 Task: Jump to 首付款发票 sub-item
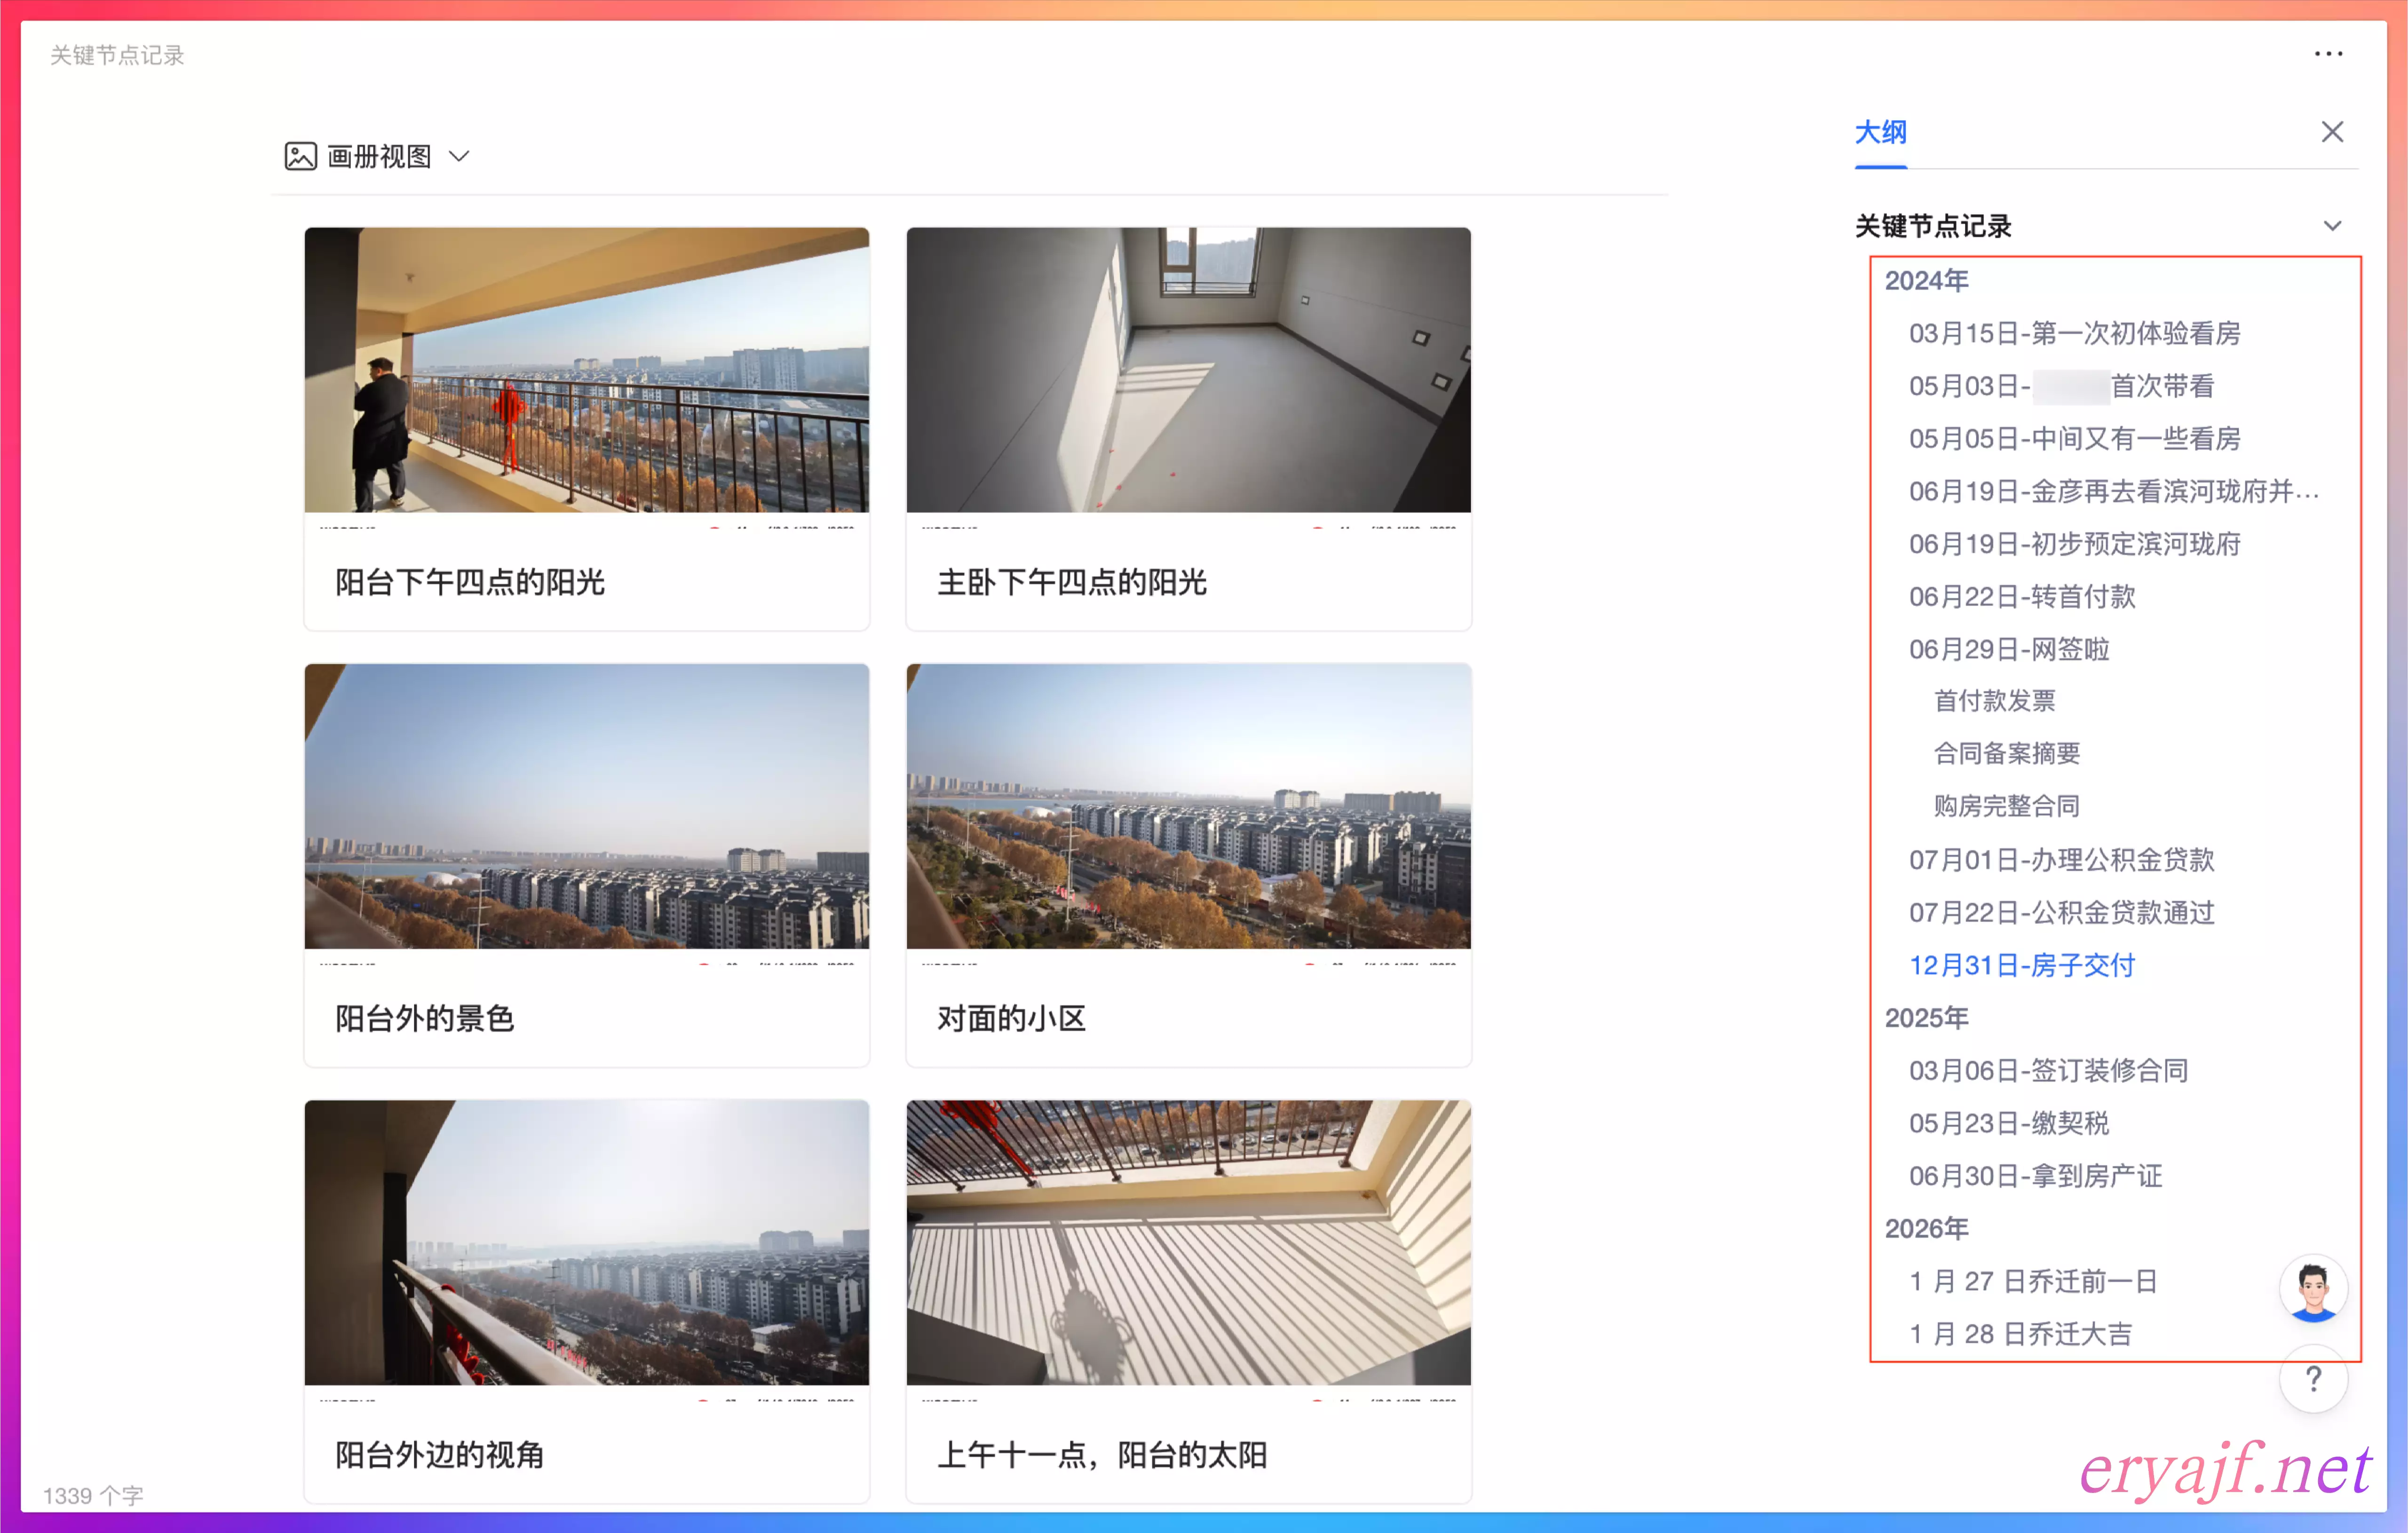click(1994, 701)
